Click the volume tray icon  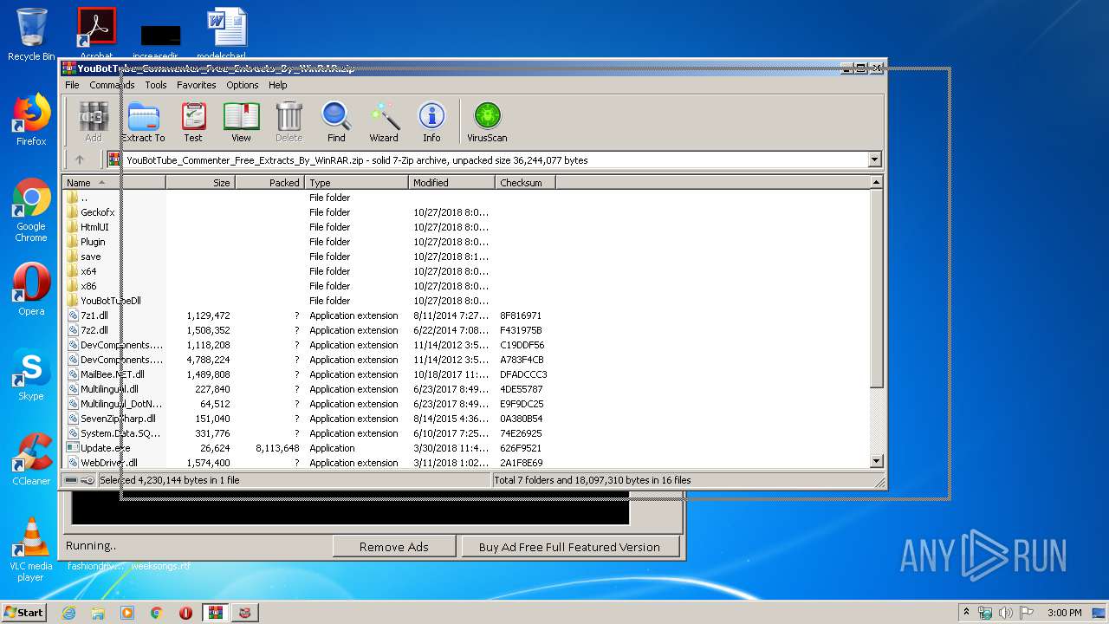[1005, 613]
